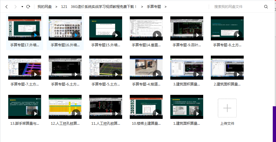Click the magnifier search icon
This screenshot has width=276, height=142.
point(266,7)
